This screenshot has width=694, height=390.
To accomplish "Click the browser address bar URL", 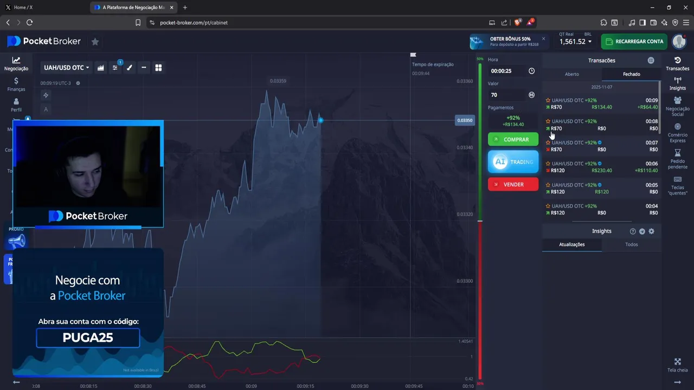I will tap(194, 23).
